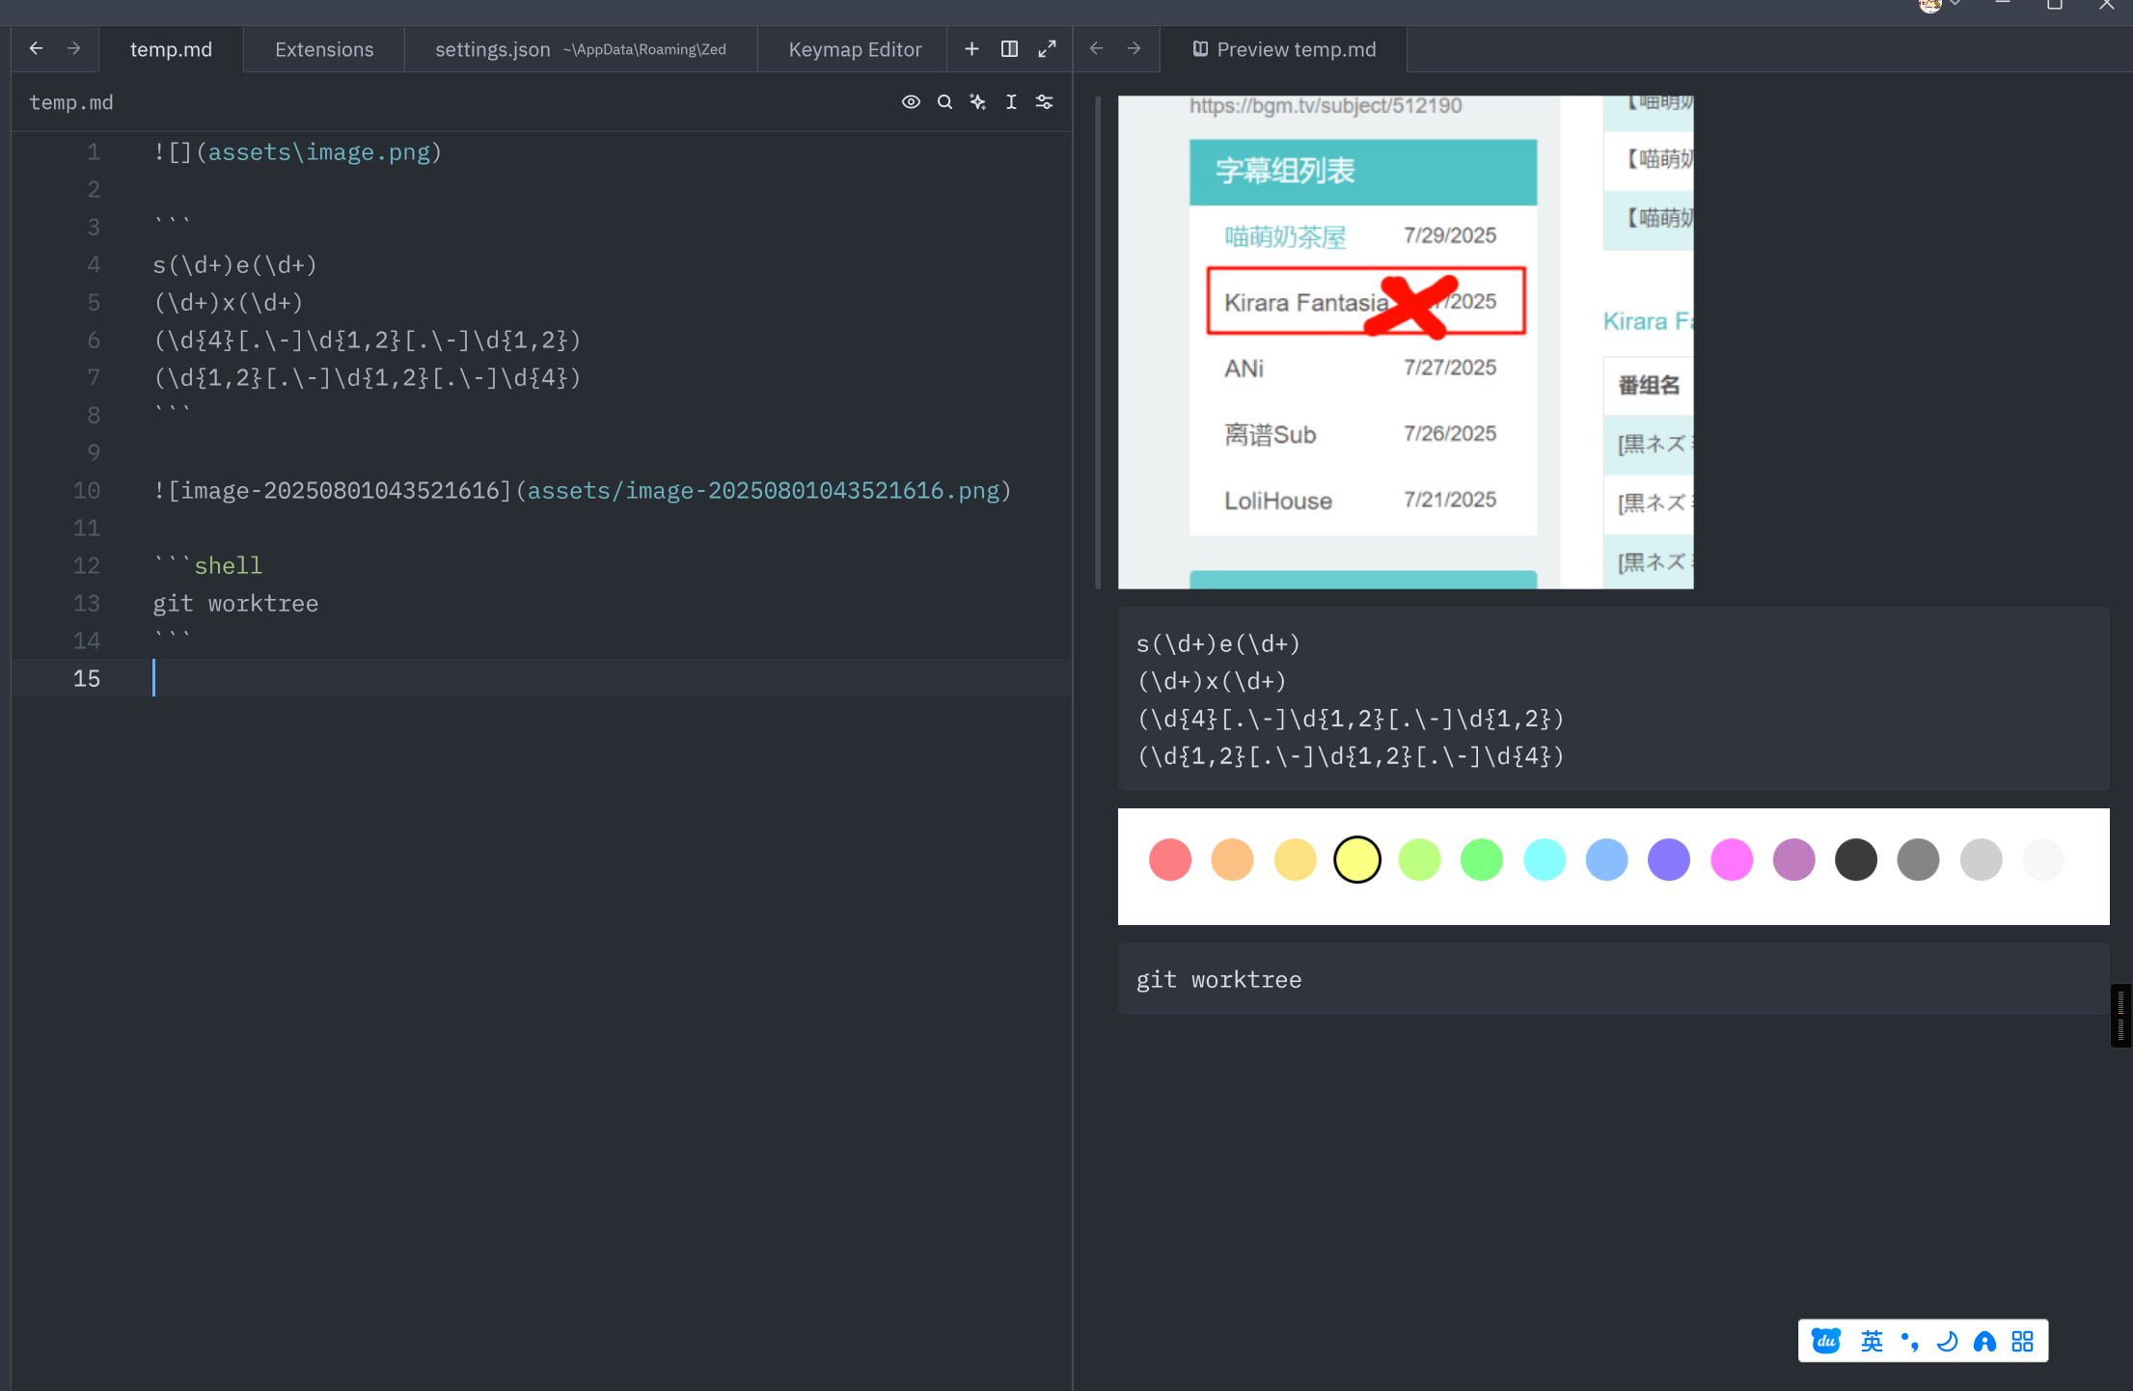Pick the yellow circled color swatch
The height and width of the screenshot is (1391, 2133).
tap(1356, 859)
